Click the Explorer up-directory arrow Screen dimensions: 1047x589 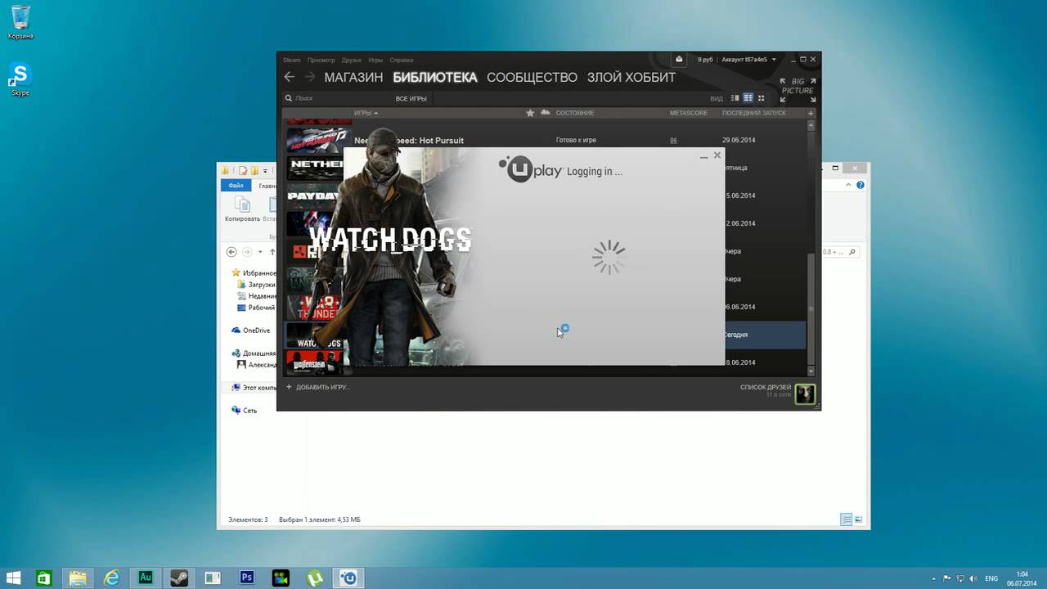pos(272,252)
